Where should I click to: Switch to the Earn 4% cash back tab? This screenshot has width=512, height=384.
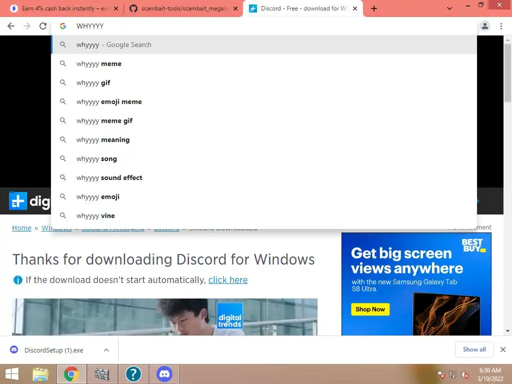tap(64, 8)
